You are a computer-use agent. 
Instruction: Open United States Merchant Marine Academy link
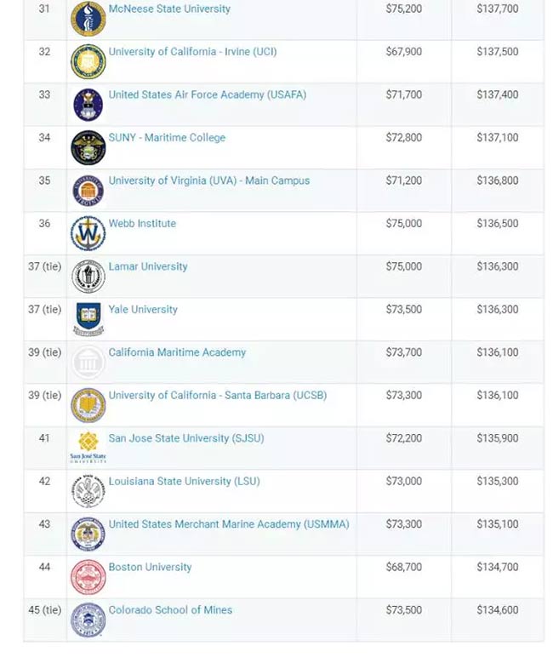[229, 524]
